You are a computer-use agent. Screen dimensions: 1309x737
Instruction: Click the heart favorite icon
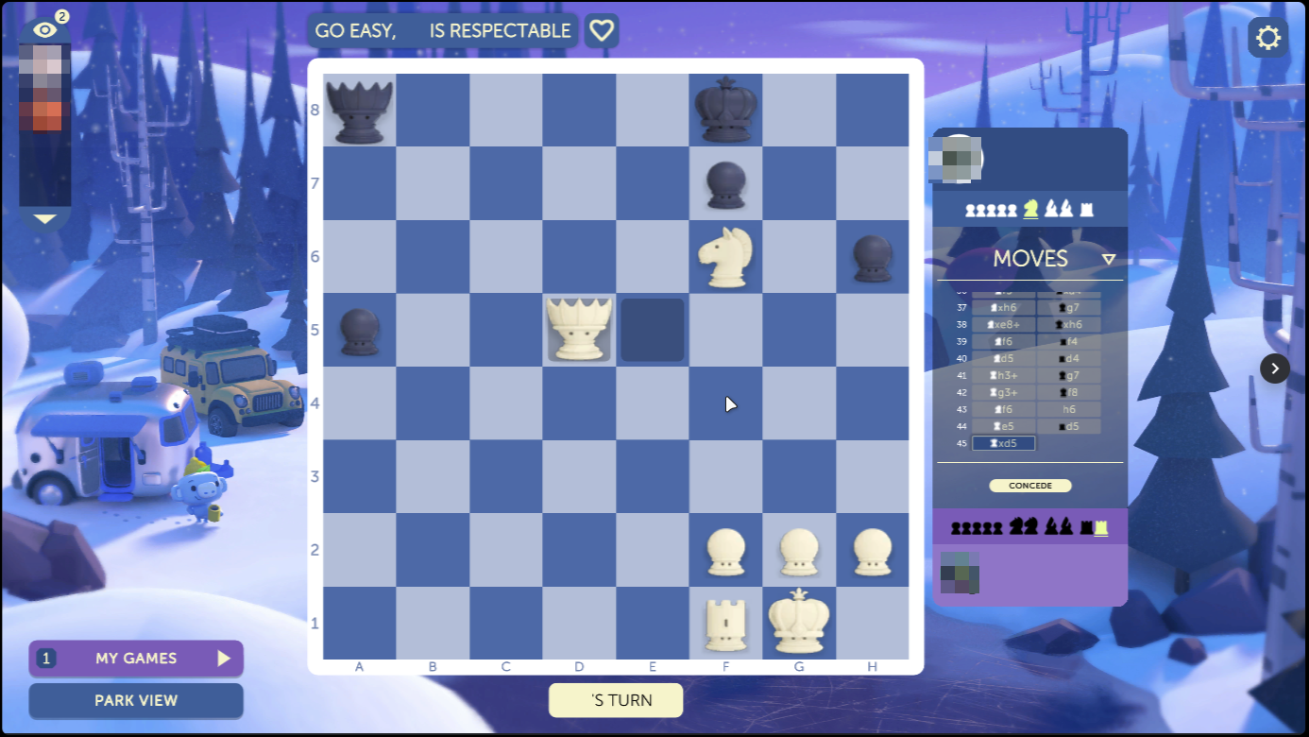602,30
